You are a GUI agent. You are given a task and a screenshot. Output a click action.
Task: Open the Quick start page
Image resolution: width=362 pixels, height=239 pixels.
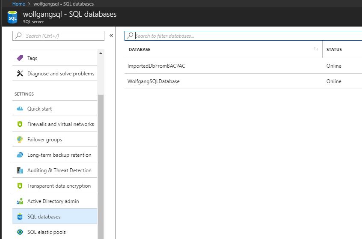[x=55, y=108]
